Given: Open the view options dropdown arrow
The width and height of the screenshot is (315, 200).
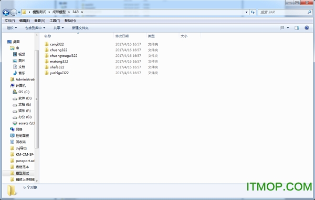Looking at the screenshot, I should coord(288,28).
